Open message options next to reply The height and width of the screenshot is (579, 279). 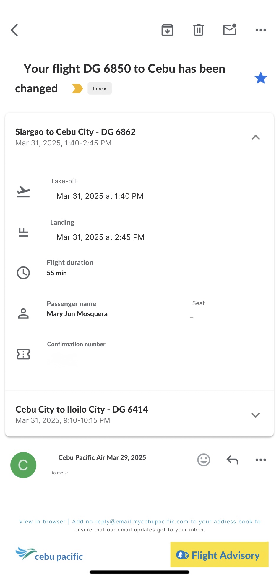coord(261,460)
